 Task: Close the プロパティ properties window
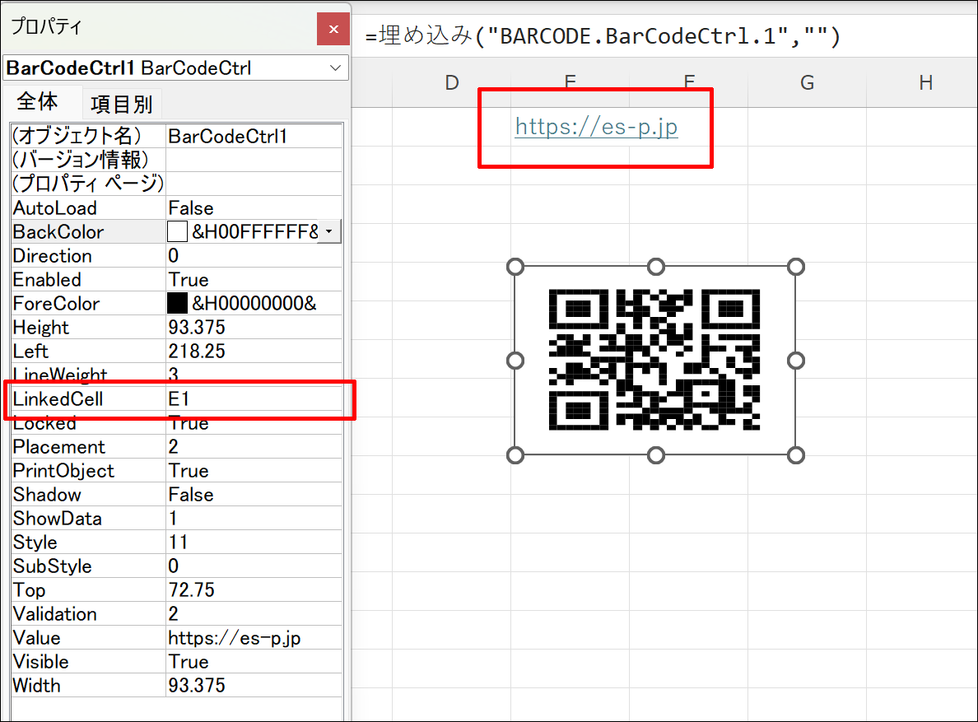coord(333,29)
